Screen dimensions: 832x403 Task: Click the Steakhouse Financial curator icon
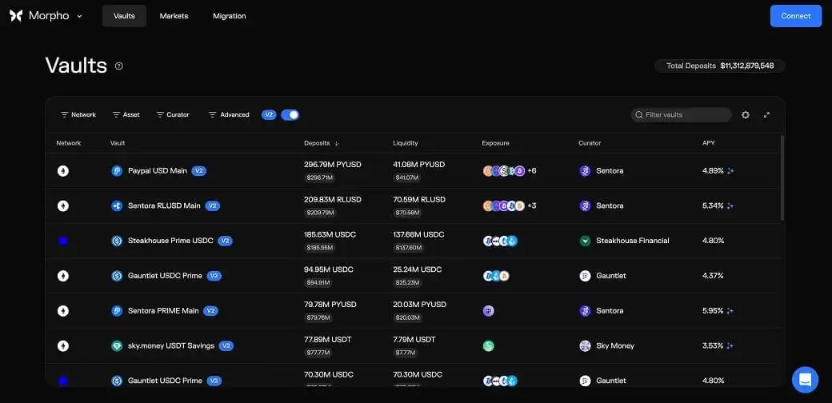coord(585,241)
